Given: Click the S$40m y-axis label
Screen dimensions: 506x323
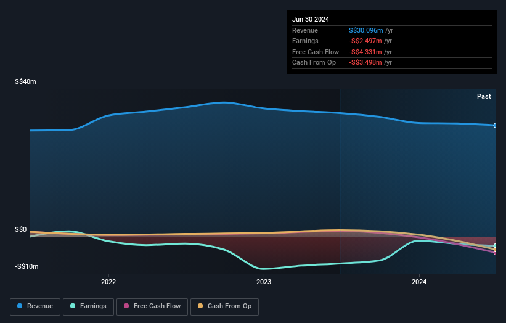Looking at the screenshot, I should [25, 81].
